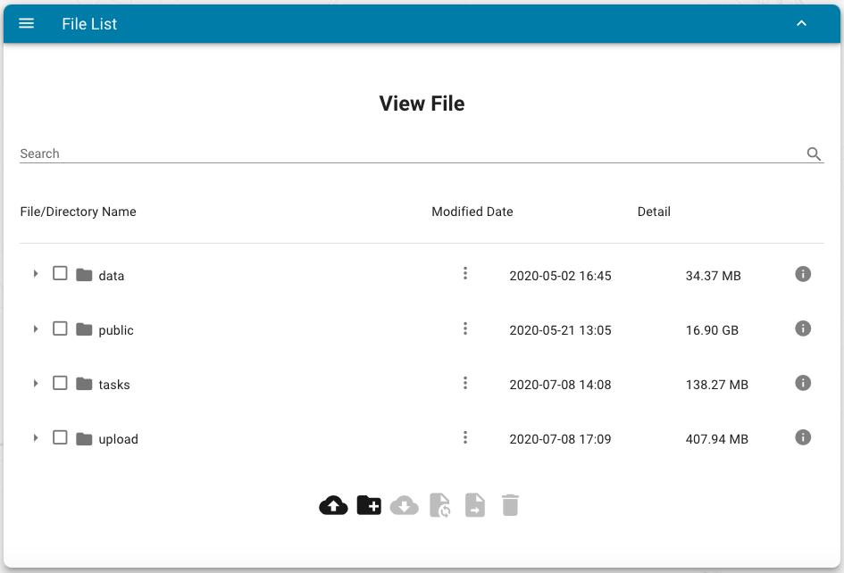Open the three-dot menu for data
The width and height of the screenshot is (844, 573).
pyautogui.click(x=465, y=273)
